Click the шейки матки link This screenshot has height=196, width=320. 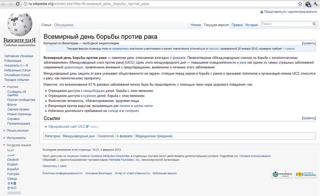point(143,106)
